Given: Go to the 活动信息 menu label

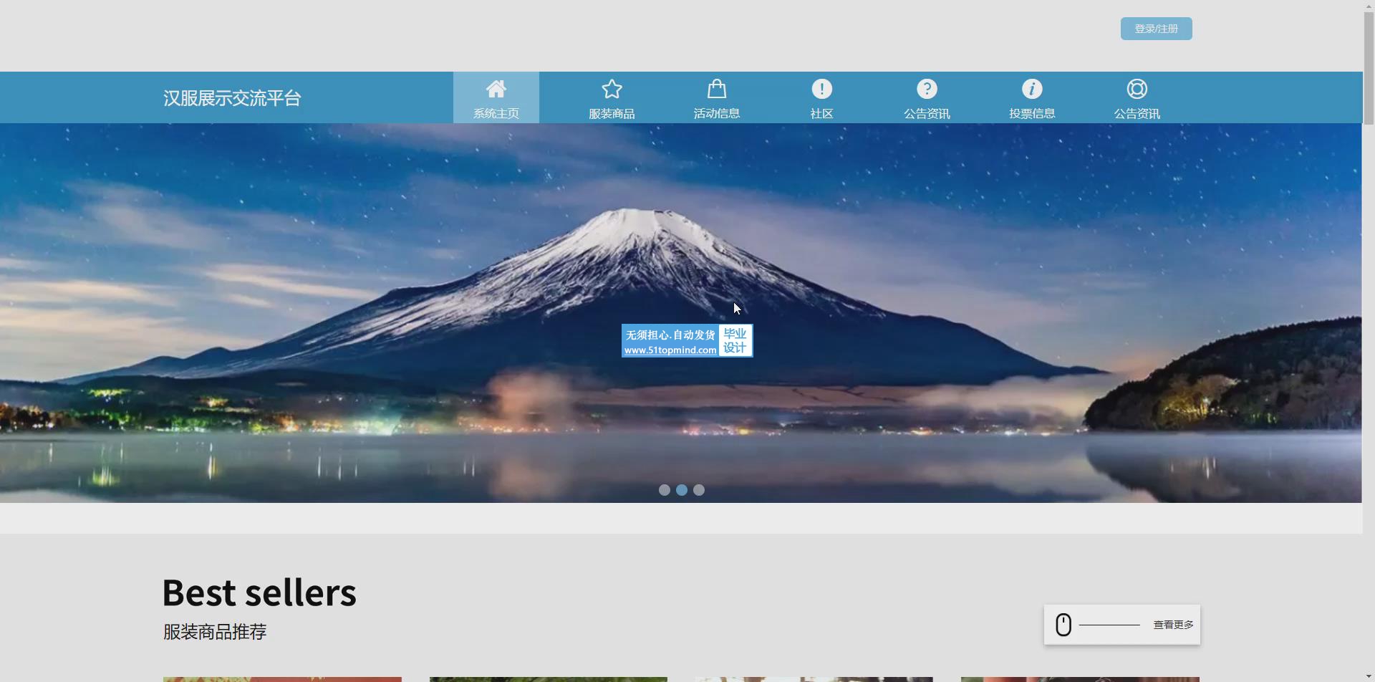Looking at the screenshot, I should 717,113.
